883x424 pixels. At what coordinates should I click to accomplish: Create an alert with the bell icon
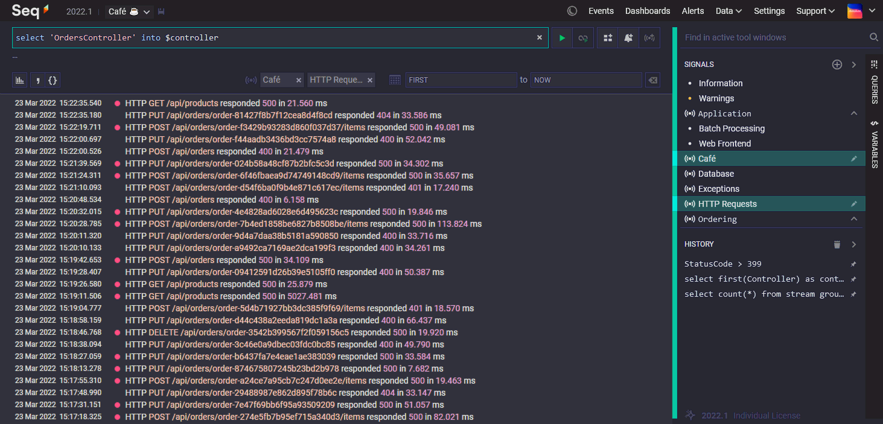point(628,37)
